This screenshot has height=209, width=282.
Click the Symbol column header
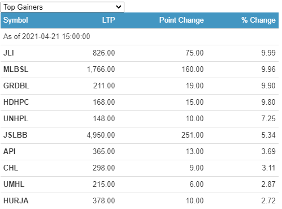coord(16,20)
